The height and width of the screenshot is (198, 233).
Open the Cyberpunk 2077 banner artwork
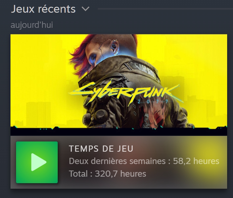119,85
